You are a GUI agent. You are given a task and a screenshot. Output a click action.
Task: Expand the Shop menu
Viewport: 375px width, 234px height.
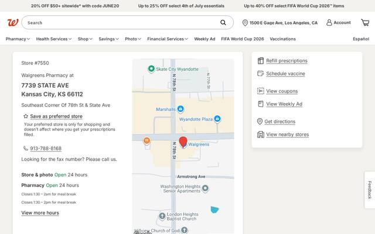(x=85, y=39)
